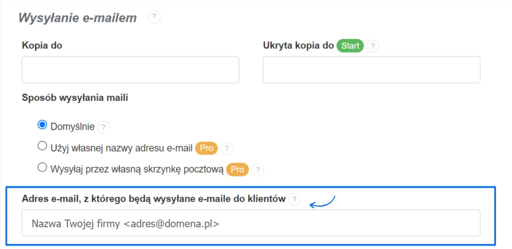
Task: Open help tooltip next to Wysyłanie e-mailem heading
Action: click(x=153, y=17)
